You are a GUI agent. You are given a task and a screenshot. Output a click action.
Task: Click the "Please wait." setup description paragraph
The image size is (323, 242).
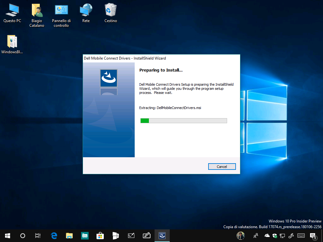186,89
